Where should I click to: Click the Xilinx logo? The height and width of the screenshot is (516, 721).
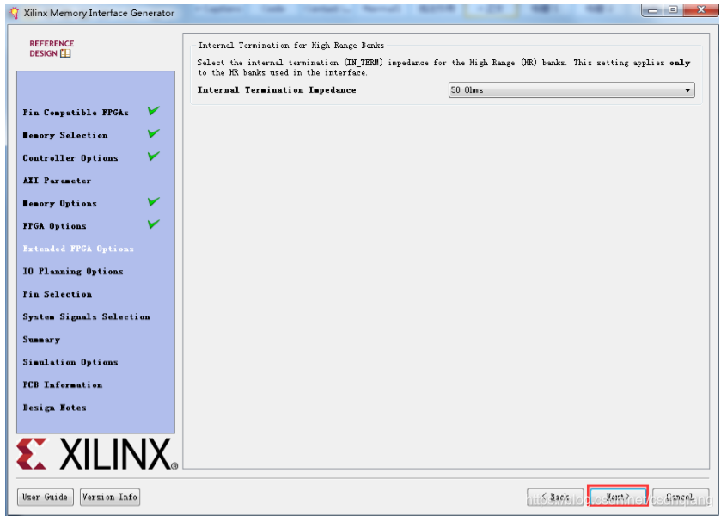coord(97,454)
